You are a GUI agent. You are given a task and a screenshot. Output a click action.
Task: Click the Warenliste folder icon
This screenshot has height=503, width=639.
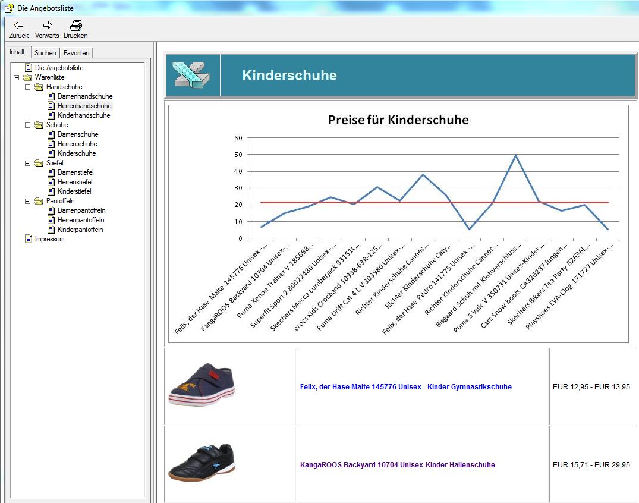coord(28,77)
